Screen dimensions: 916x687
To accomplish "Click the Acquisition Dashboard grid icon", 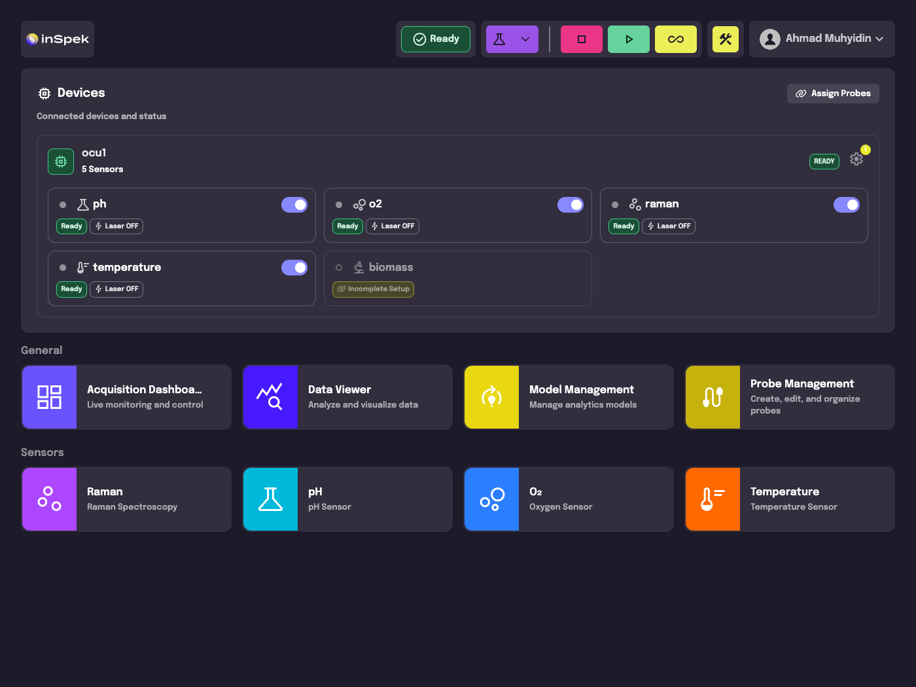I will click(x=49, y=397).
